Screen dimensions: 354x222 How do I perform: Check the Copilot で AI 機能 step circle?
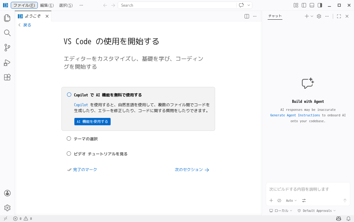click(x=69, y=95)
